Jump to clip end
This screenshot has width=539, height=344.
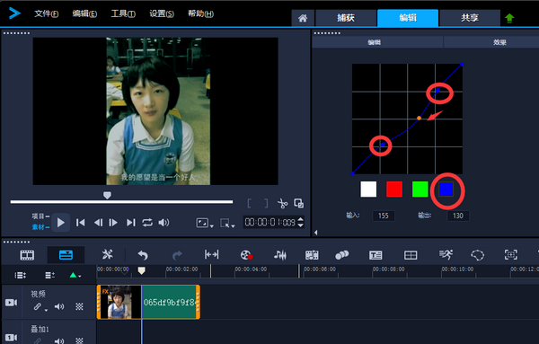(130, 223)
